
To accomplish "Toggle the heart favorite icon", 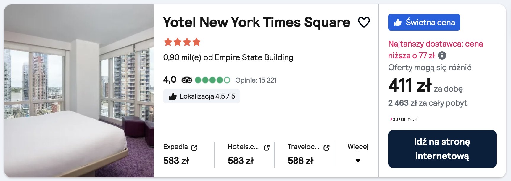I will [x=364, y=22].
